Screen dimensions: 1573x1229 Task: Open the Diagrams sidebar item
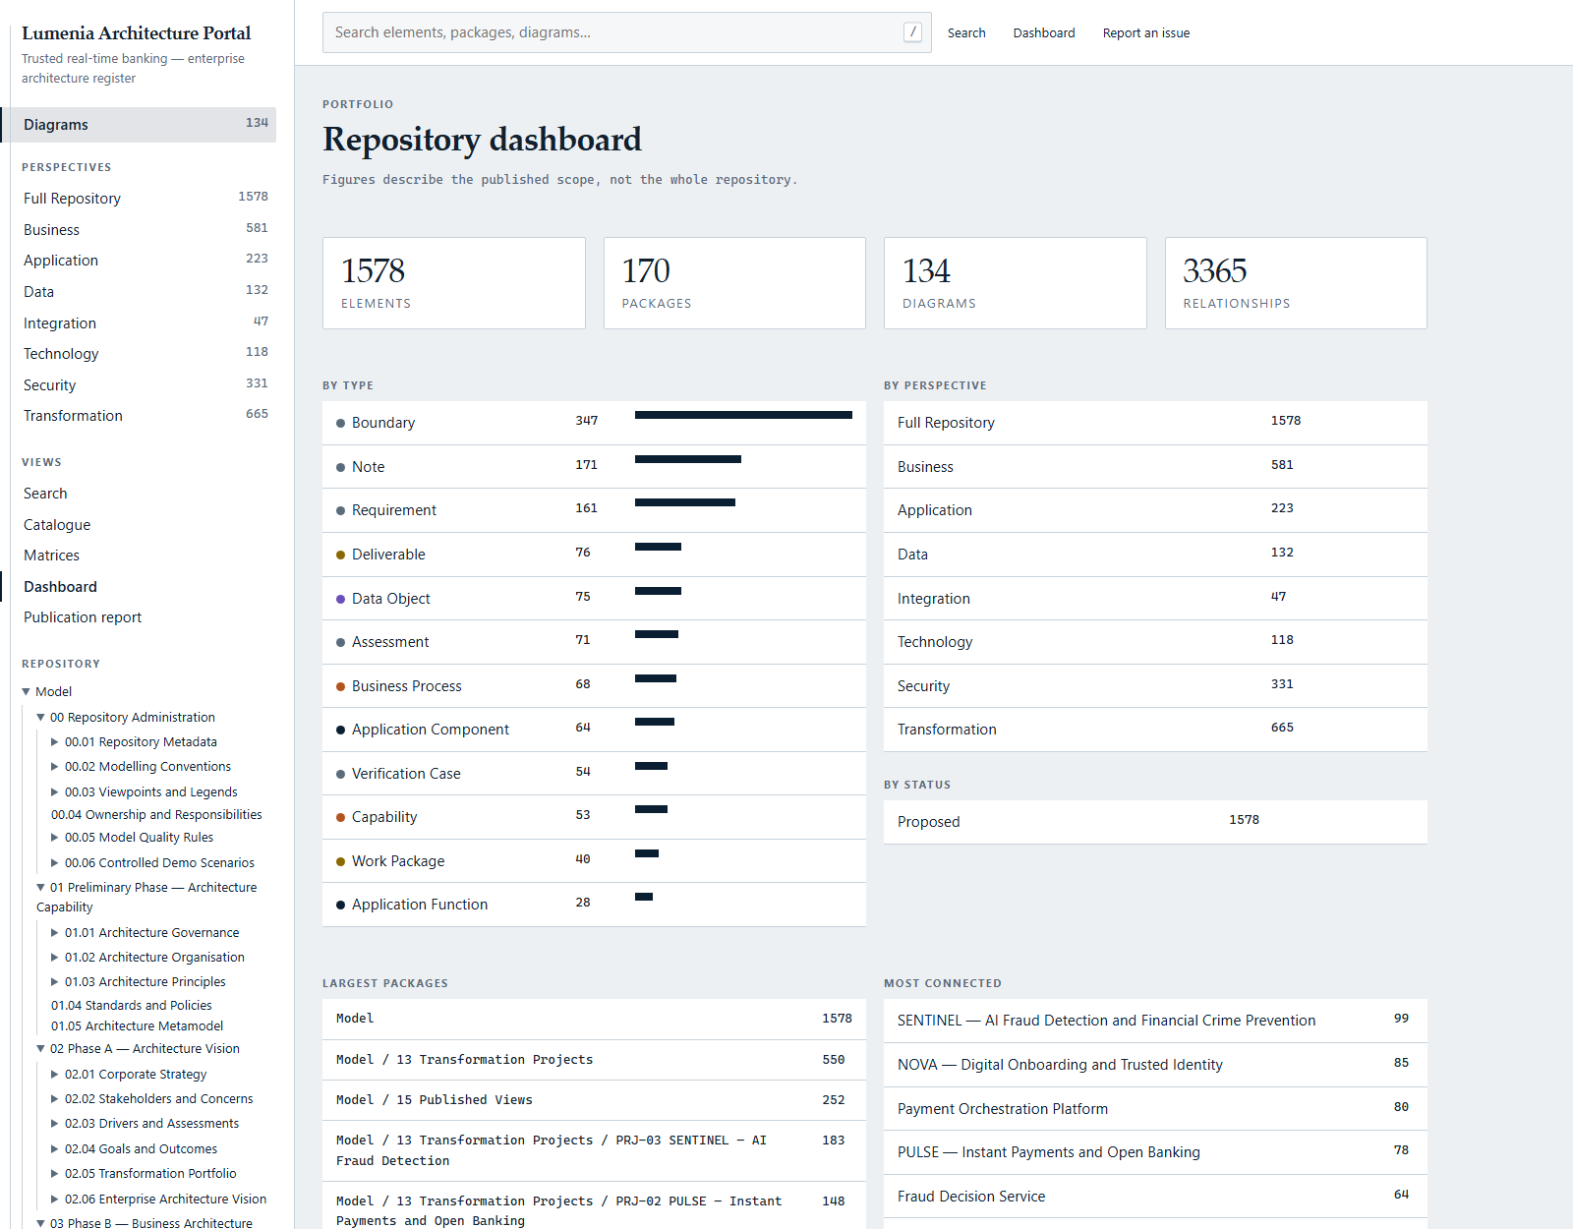139,125
